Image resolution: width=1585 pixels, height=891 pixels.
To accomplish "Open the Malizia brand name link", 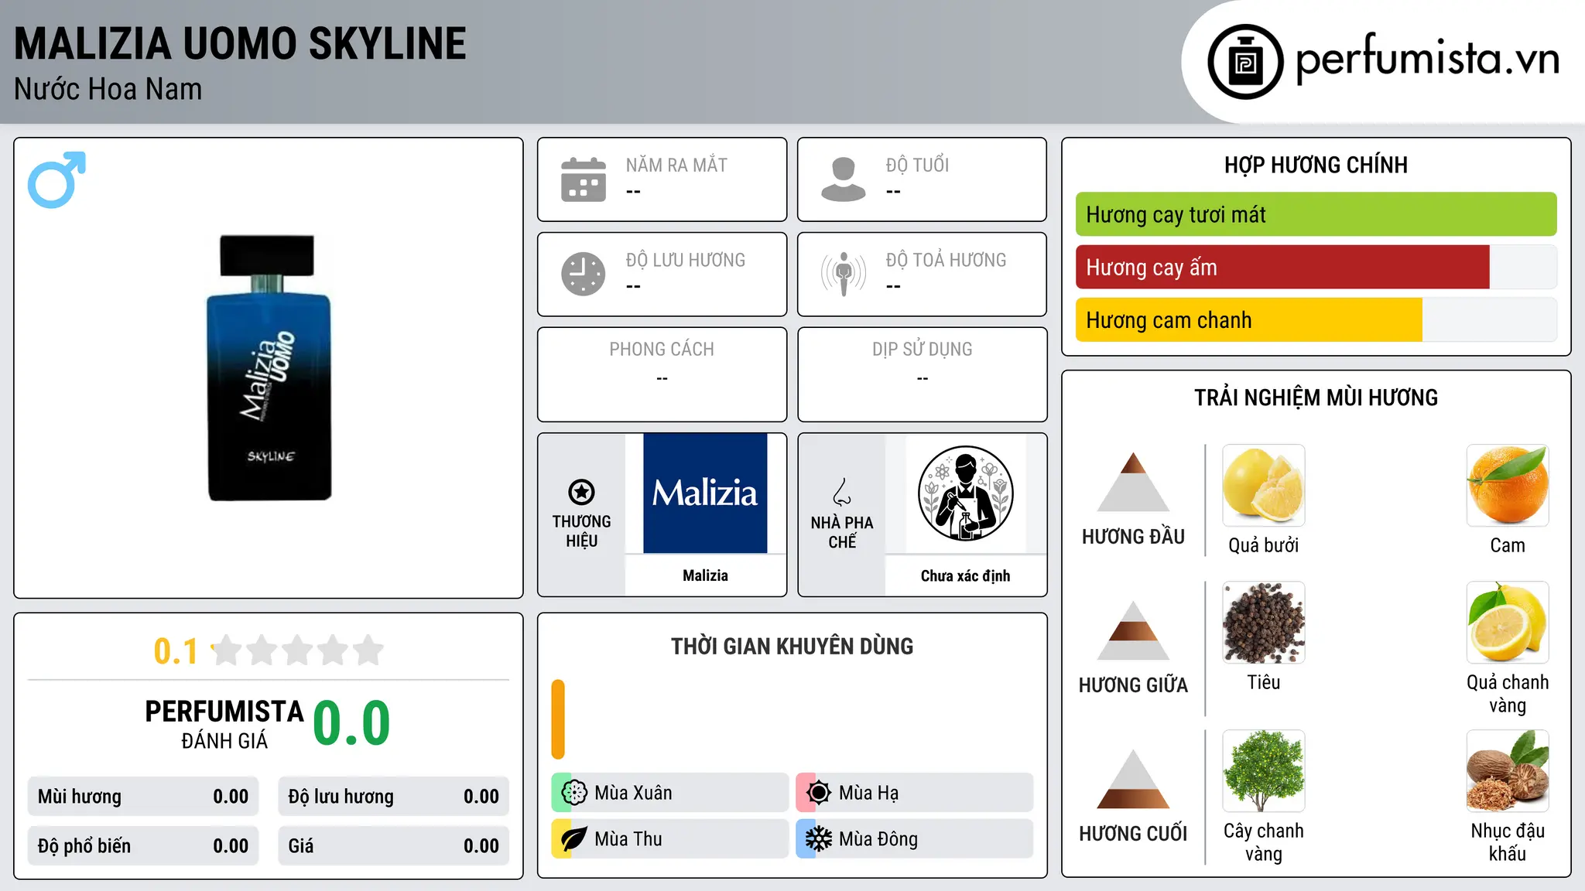I will click(705, 575).
